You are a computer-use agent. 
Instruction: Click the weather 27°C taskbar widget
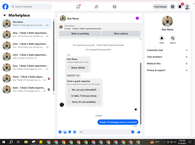click(x=155, y=142)
